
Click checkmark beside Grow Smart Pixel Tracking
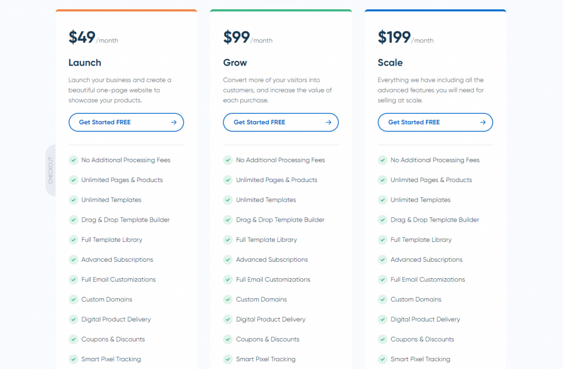tap(228, 359)
